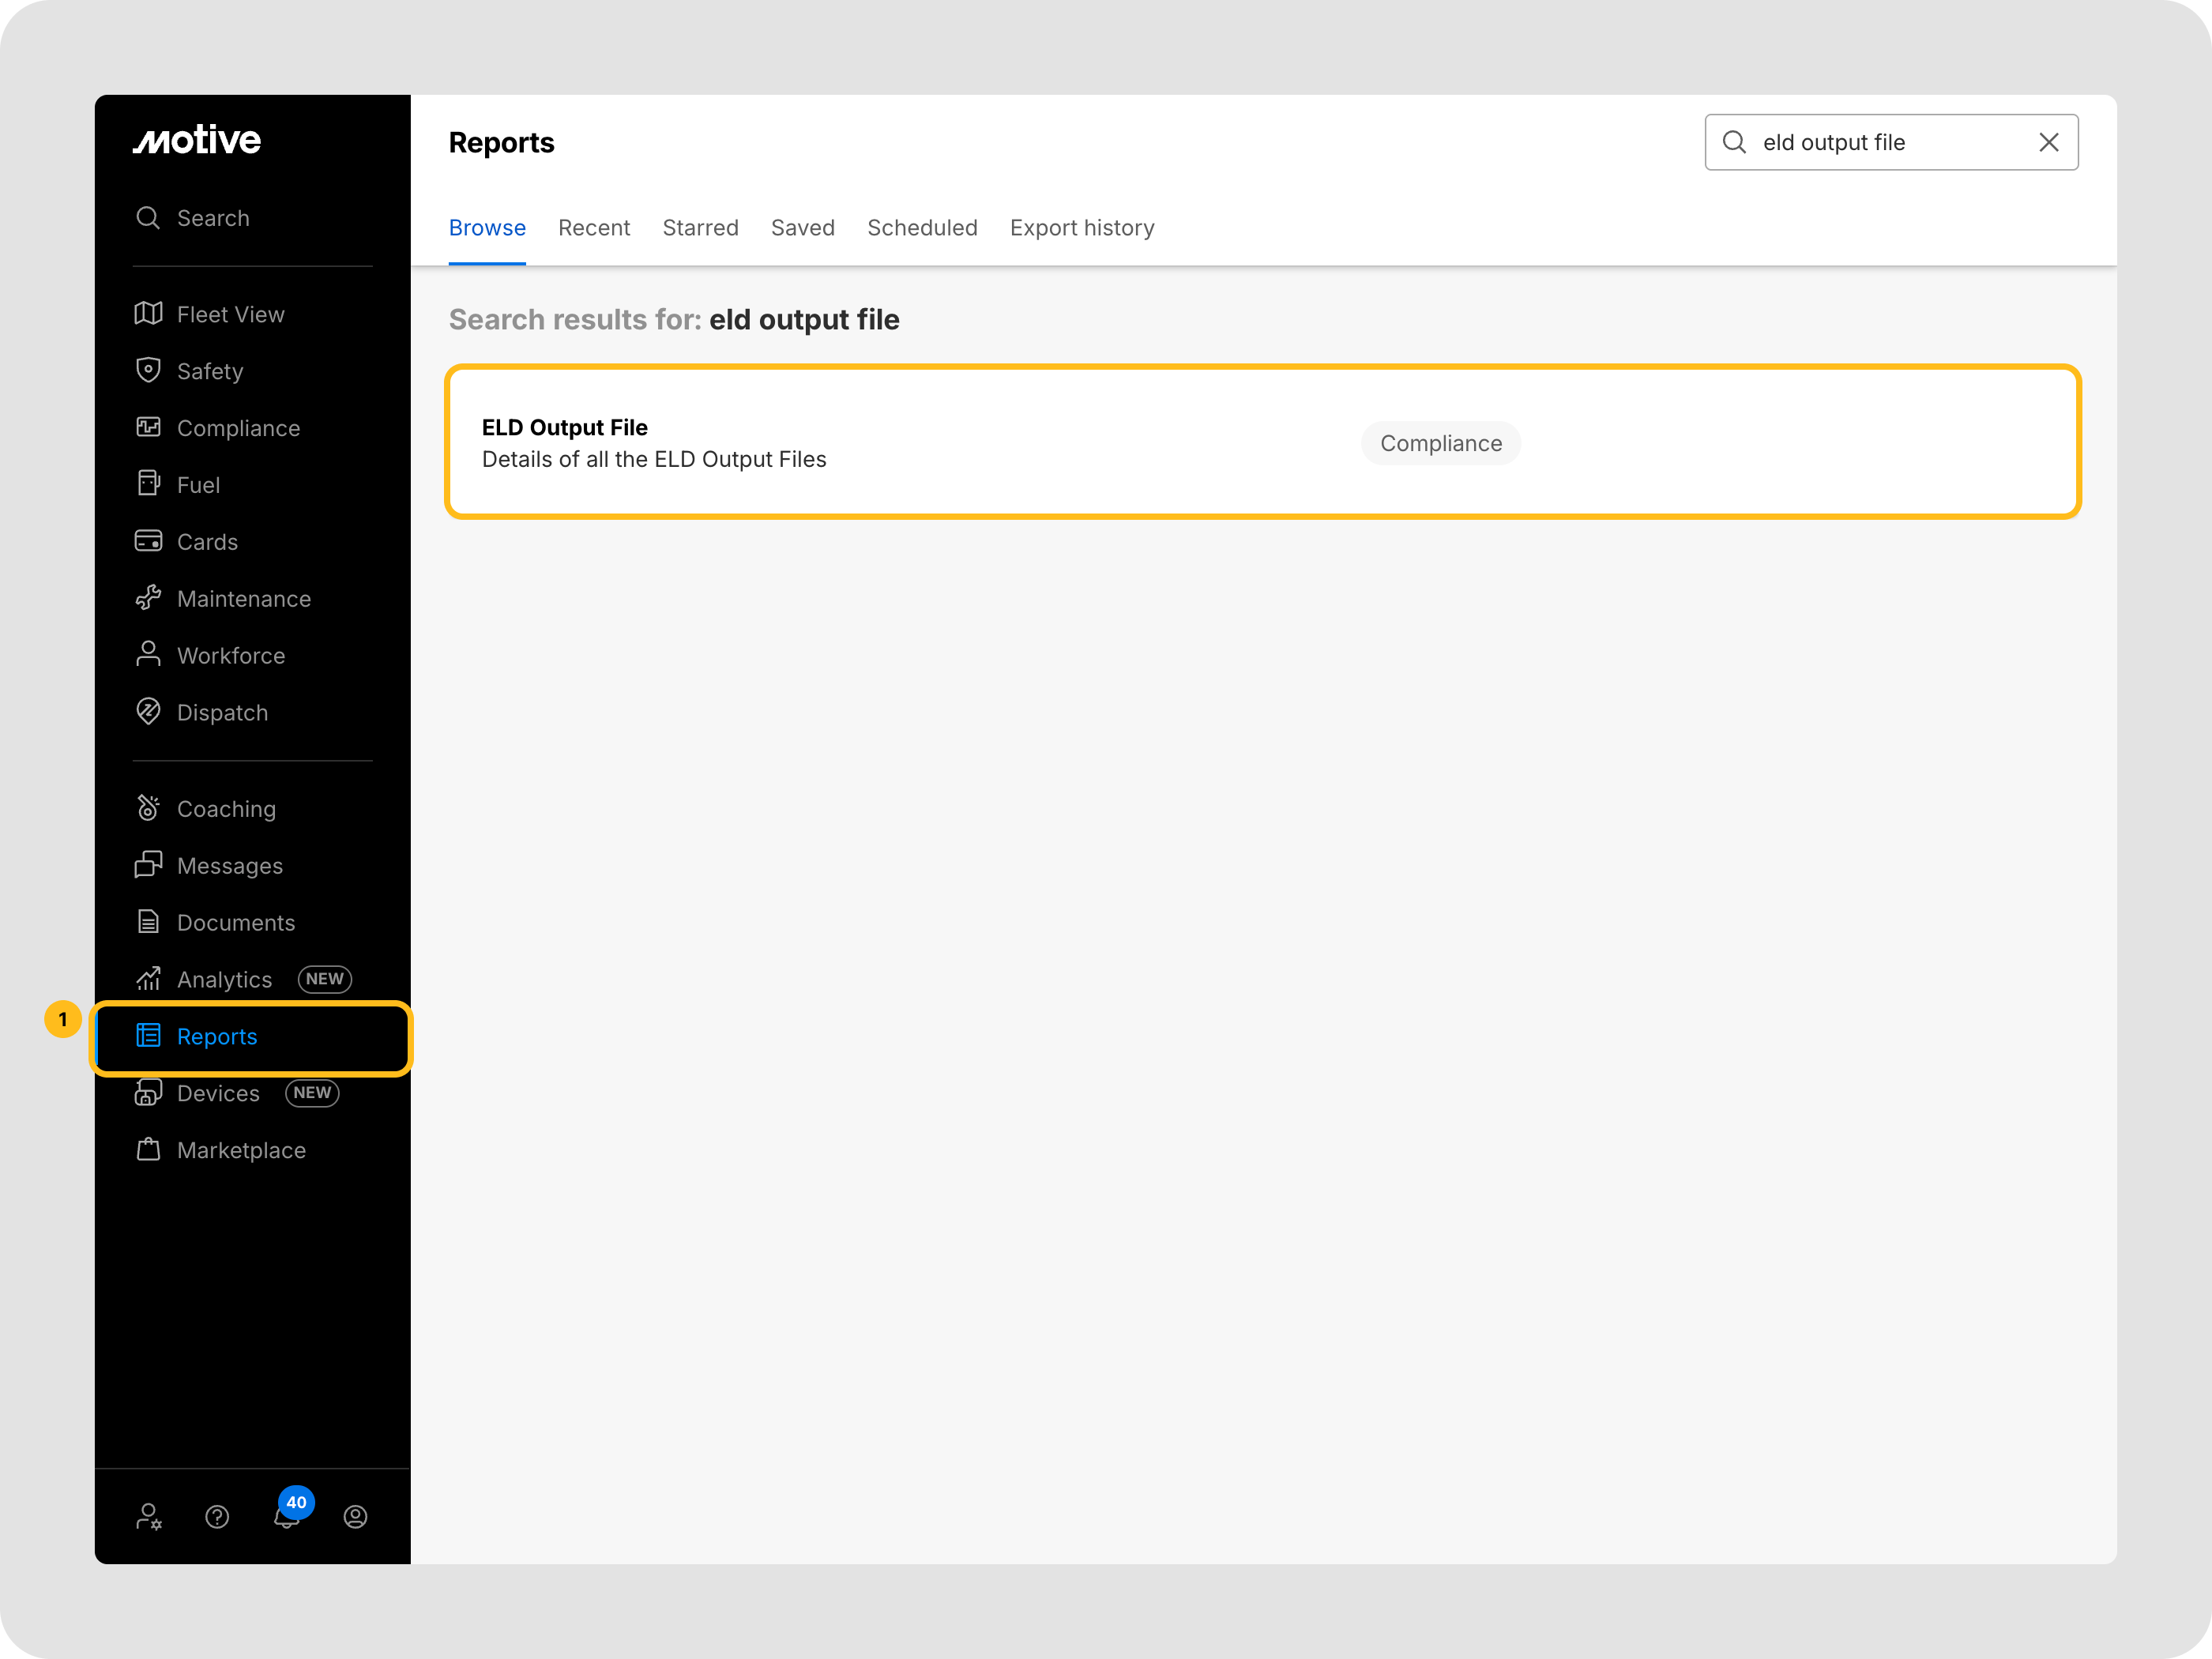
Task: Click the Safety shield icon
Action: tap(148, 371)
